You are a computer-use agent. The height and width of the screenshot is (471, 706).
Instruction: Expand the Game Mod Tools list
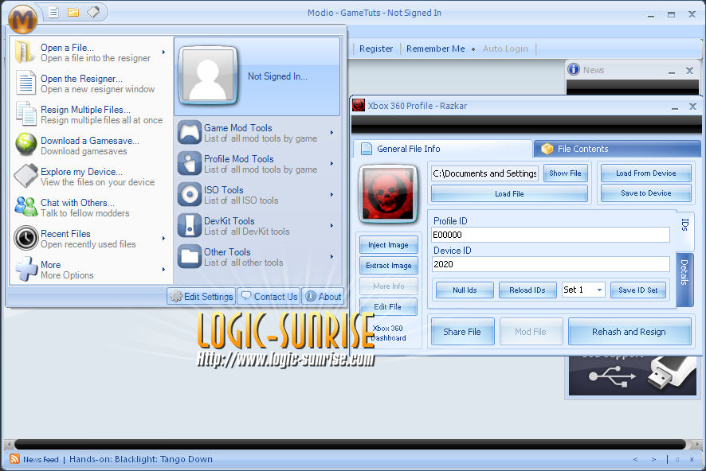pos(331,133)
